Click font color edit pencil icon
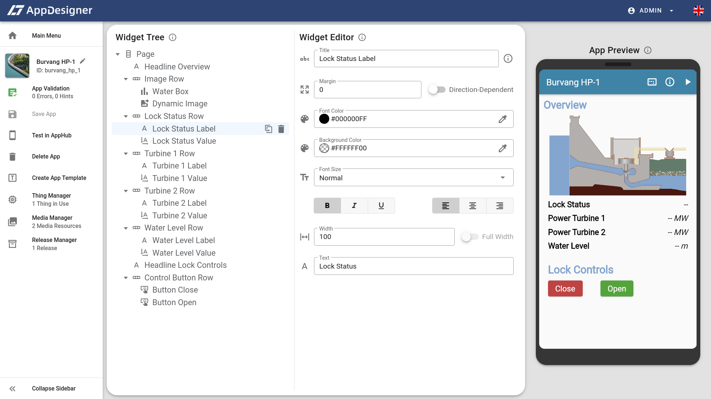Screen dimensions: 711x399 point(503,119)
